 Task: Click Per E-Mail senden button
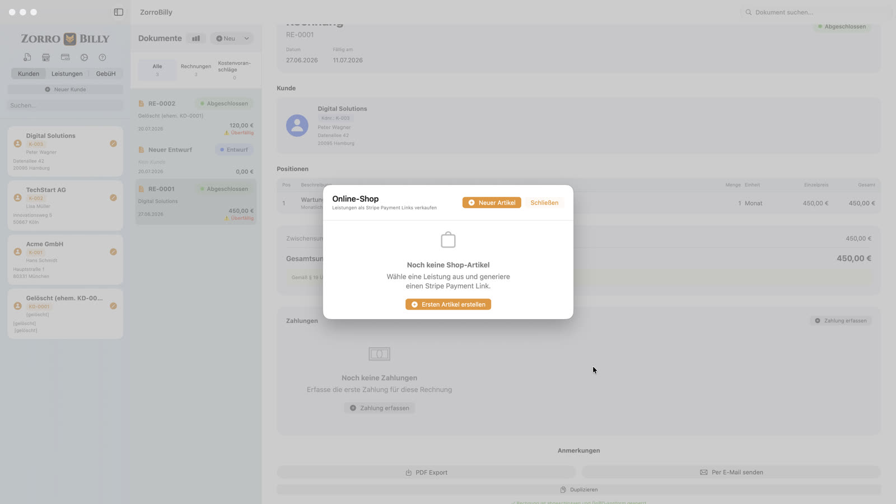click(x=731, y=473)
